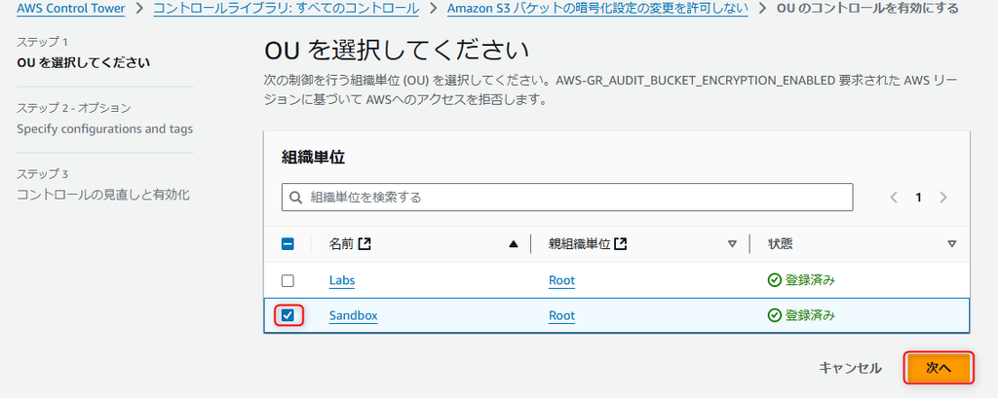Open the Sandbox OU link
The image size is (998, 398).
point(353,315)
